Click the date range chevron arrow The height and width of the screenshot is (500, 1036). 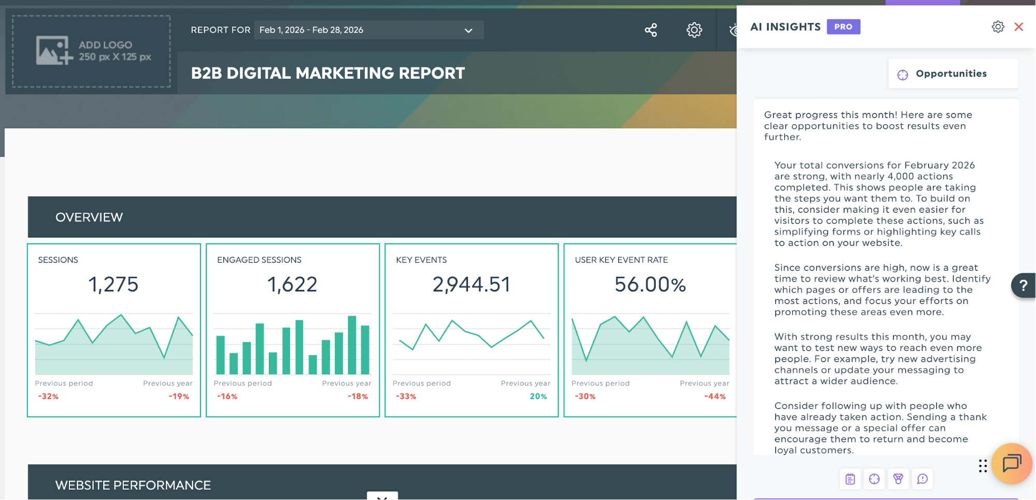coord(468,31)
